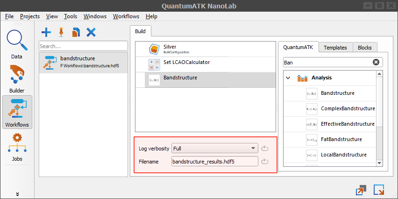The width and height of the screenshot is (398, 199).
Task: Click the Filename input field
Action: [x=215, y=162]
